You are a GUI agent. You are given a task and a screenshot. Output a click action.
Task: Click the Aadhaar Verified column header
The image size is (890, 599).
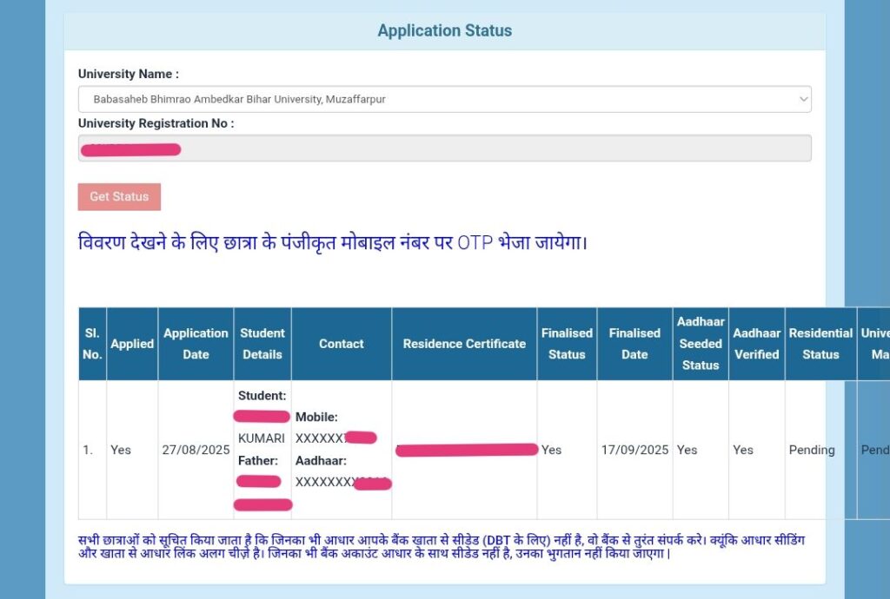(756, 343)
